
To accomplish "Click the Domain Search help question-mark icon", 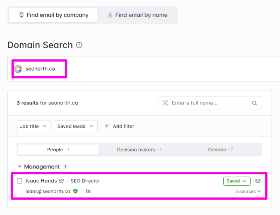I will pos(79,45).
